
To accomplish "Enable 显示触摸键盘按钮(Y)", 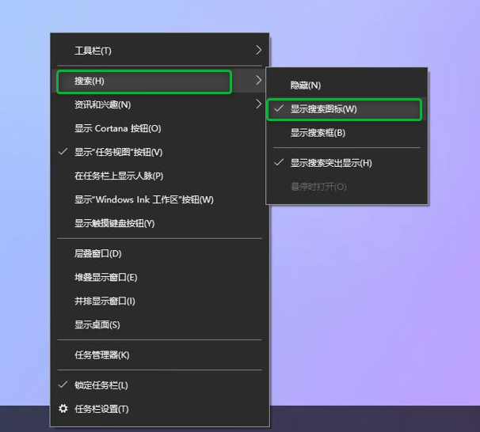I will pyautogui.click(x=159, y=223).
